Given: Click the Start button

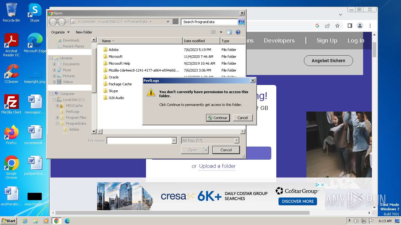Looking at the screenshot, I should [x=8, y=221].
